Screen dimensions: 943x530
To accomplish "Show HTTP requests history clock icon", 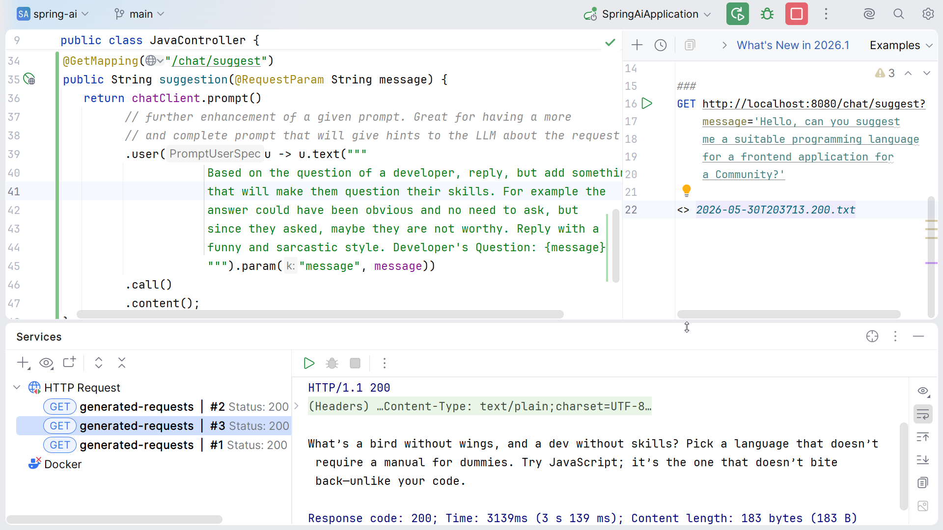I will coord(661,45).
